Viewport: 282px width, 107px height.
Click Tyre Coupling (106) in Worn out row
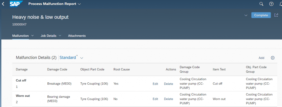94,99
